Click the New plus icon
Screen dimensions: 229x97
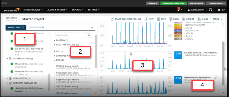146,19
